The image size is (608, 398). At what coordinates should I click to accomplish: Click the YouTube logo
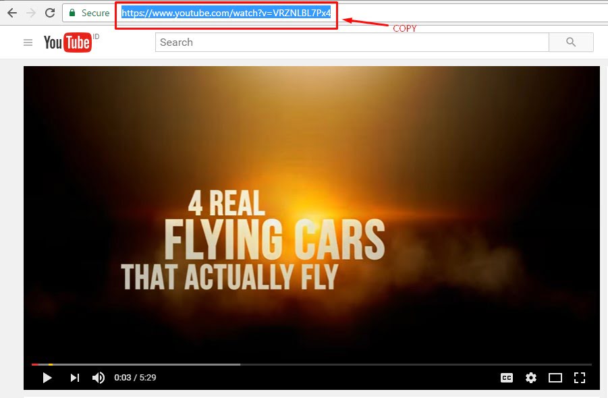[x=68, y=42]
